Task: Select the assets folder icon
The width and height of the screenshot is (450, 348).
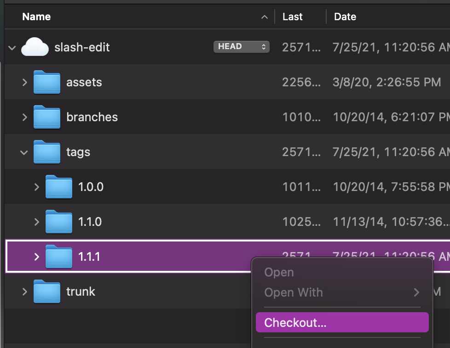Action: coord(47,83)
